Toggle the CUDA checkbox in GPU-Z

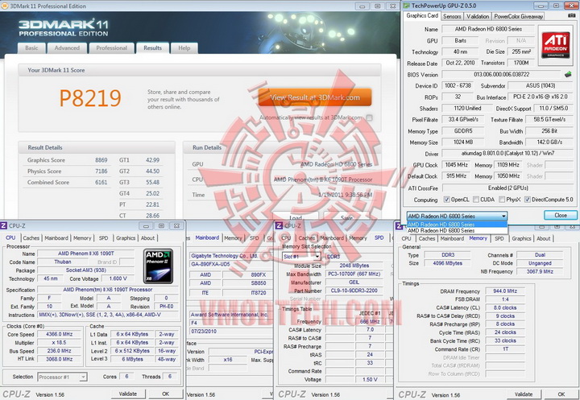[476, 200]
